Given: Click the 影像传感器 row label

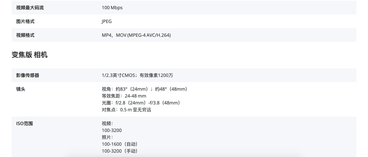Looking at the screenshot, I should 28,75.
